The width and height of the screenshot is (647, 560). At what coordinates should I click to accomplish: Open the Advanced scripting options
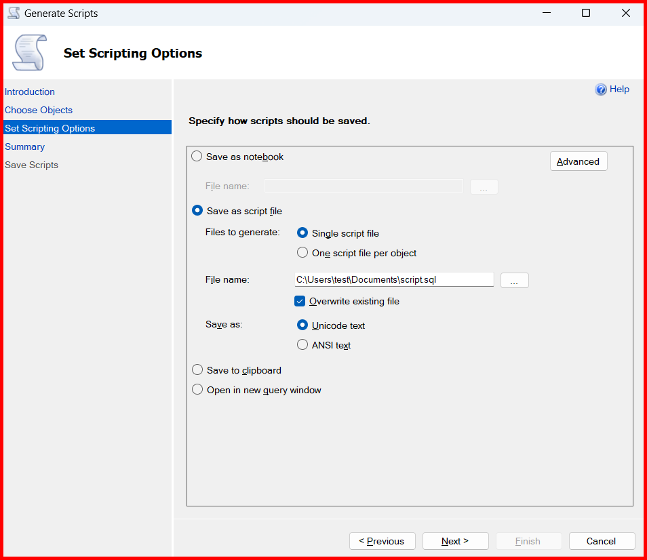click(578, 161)
